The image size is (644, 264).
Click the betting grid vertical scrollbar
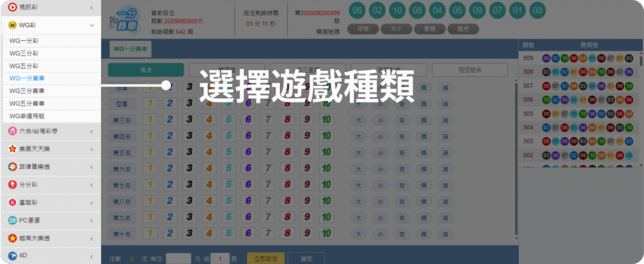tap(516, 160)
